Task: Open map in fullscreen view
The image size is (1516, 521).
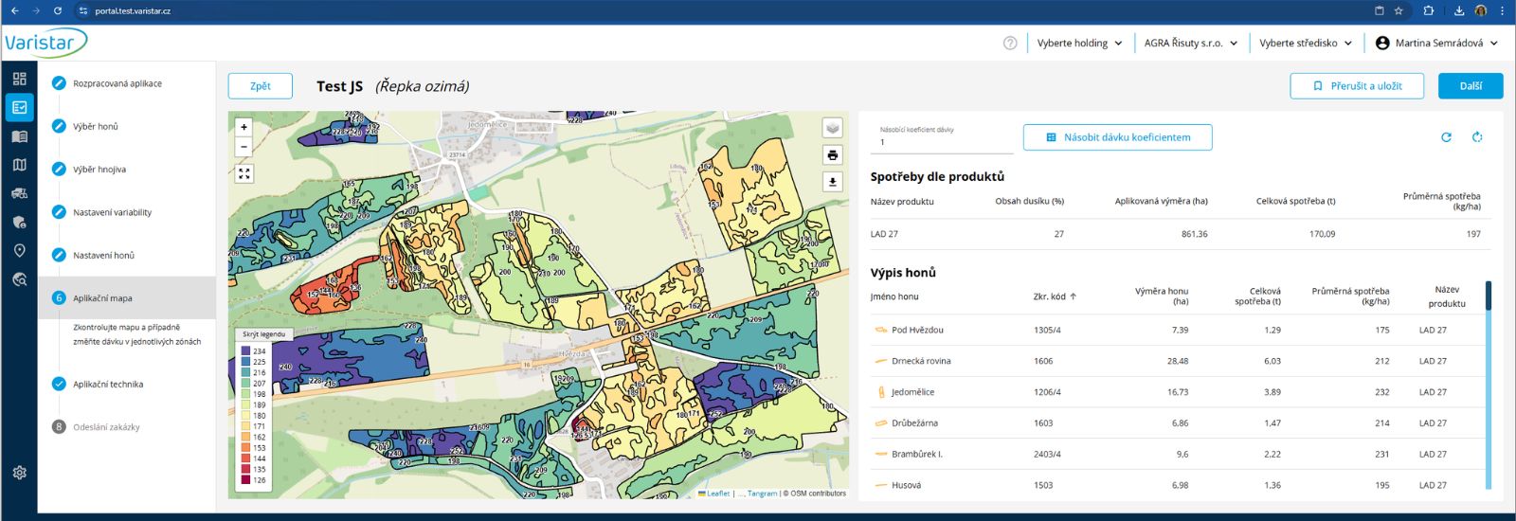Action: pos(244,173)
